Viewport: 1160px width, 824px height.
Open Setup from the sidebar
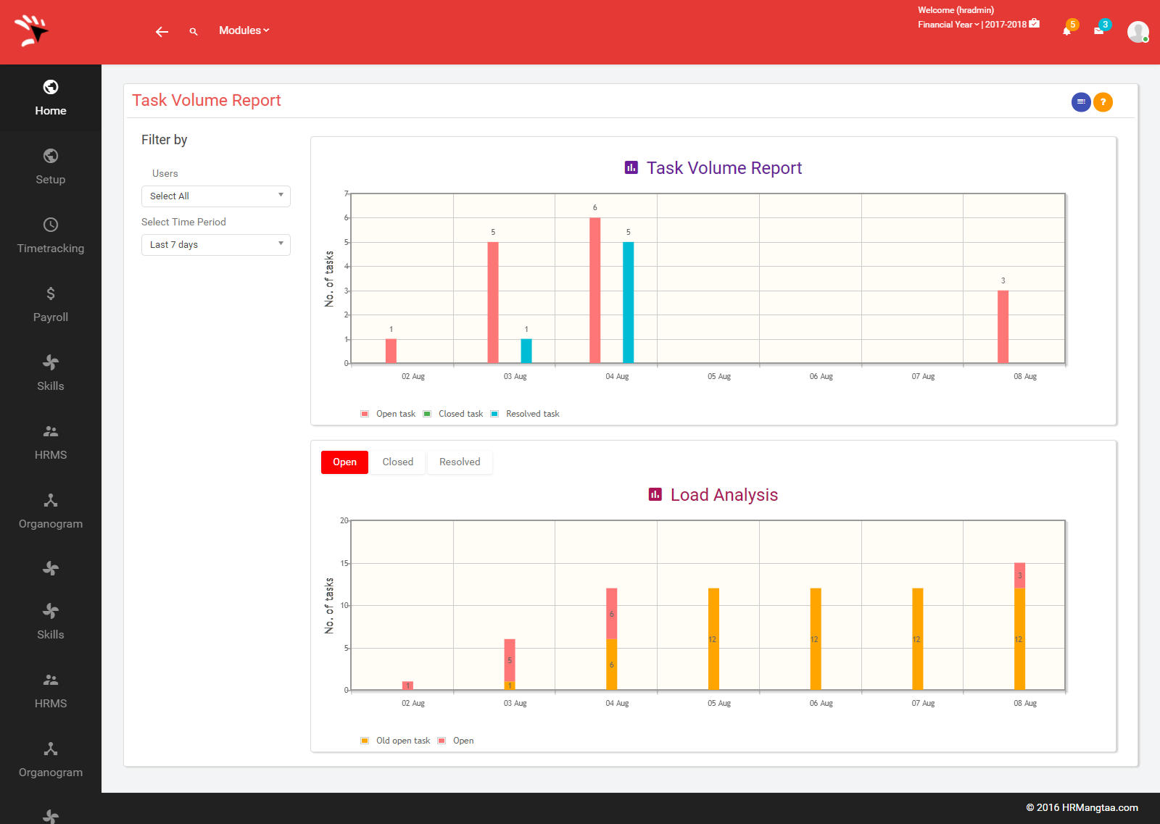pos(51,167)
